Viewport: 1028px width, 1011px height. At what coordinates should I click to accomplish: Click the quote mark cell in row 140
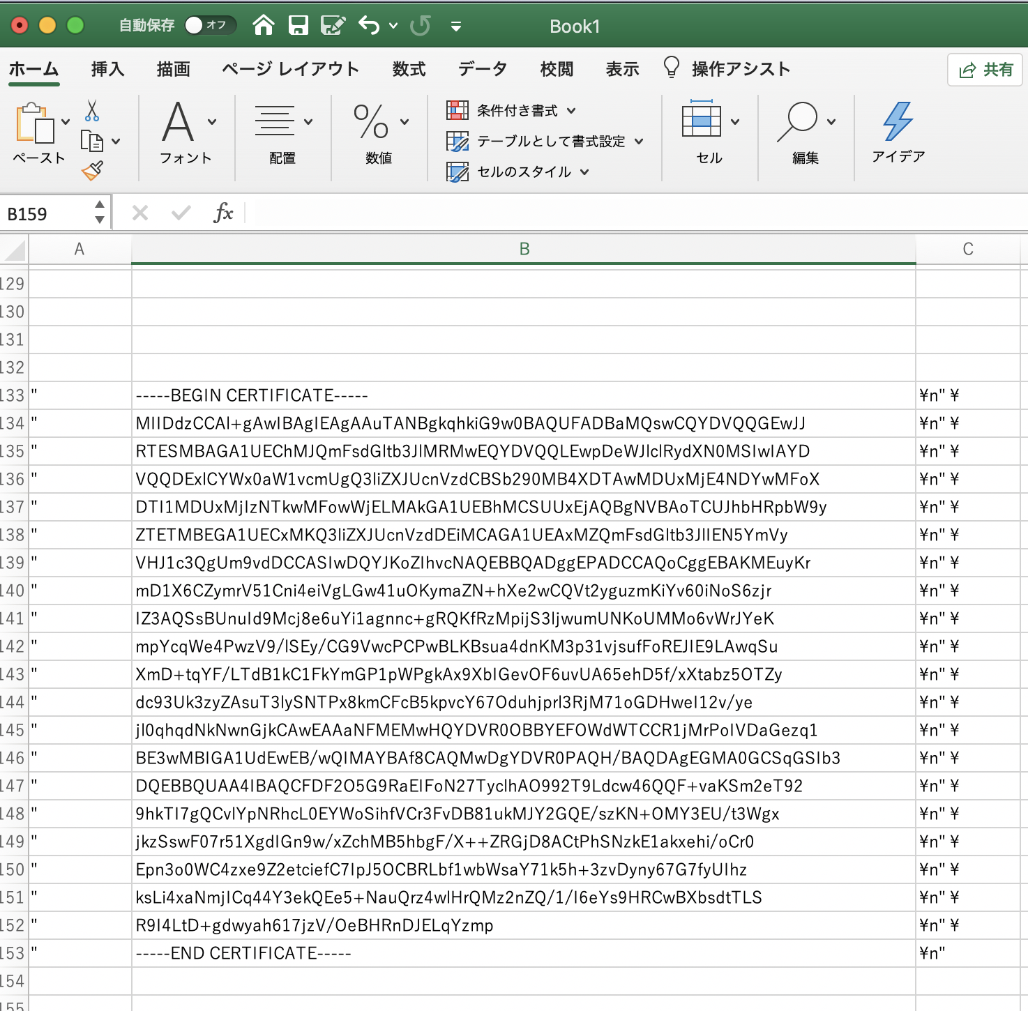pos(80,591)
